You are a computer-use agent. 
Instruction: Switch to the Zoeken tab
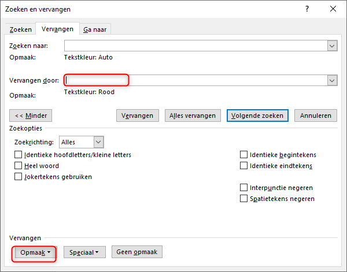[20, 29]
